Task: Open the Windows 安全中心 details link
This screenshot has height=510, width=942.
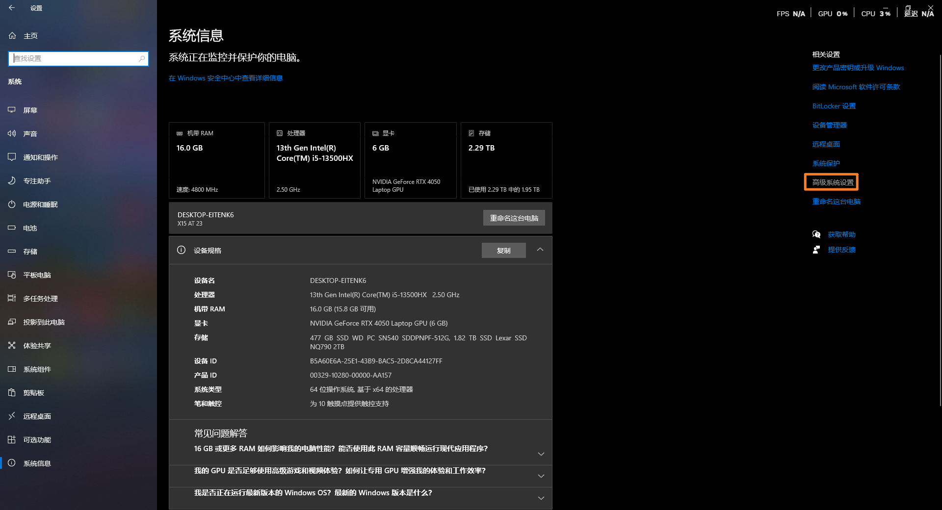Action: coord(226,78)
